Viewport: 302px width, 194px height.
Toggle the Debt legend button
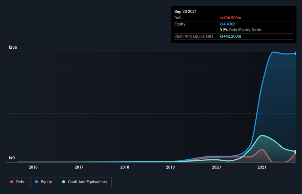pyautogui.click(x=17, y=182)
